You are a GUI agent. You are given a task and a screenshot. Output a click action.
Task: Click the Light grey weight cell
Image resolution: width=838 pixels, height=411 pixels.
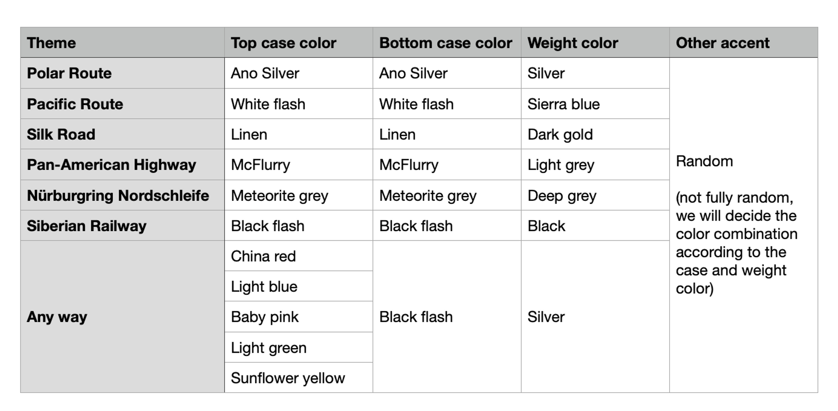tap(561, 165)
